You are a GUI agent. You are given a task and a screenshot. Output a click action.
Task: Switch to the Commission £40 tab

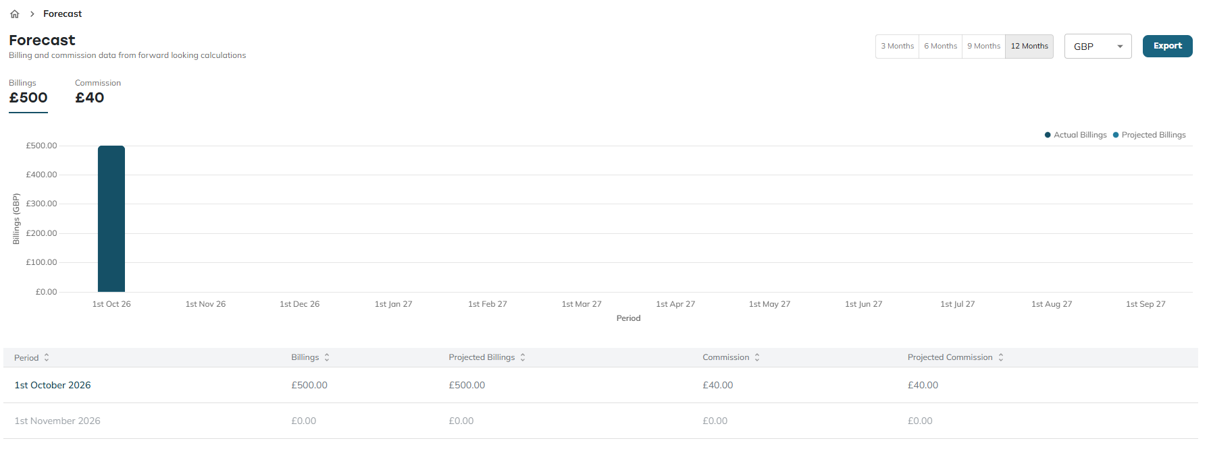(x=98, y=92)
